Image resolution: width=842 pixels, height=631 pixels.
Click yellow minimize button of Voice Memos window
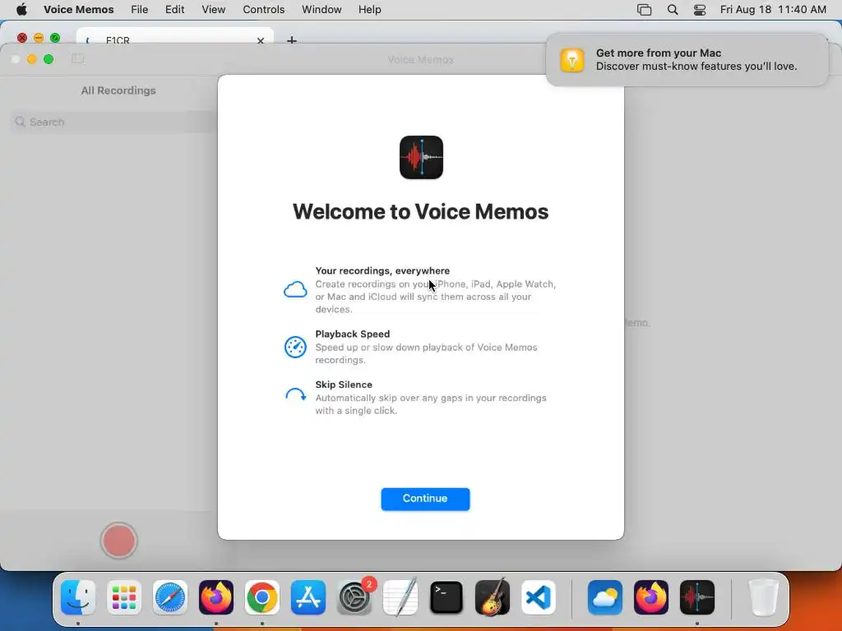tap(32, 59)
